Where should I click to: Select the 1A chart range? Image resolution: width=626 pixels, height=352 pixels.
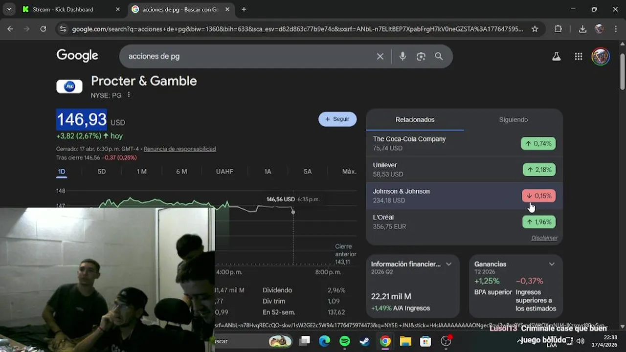(268, 172)
